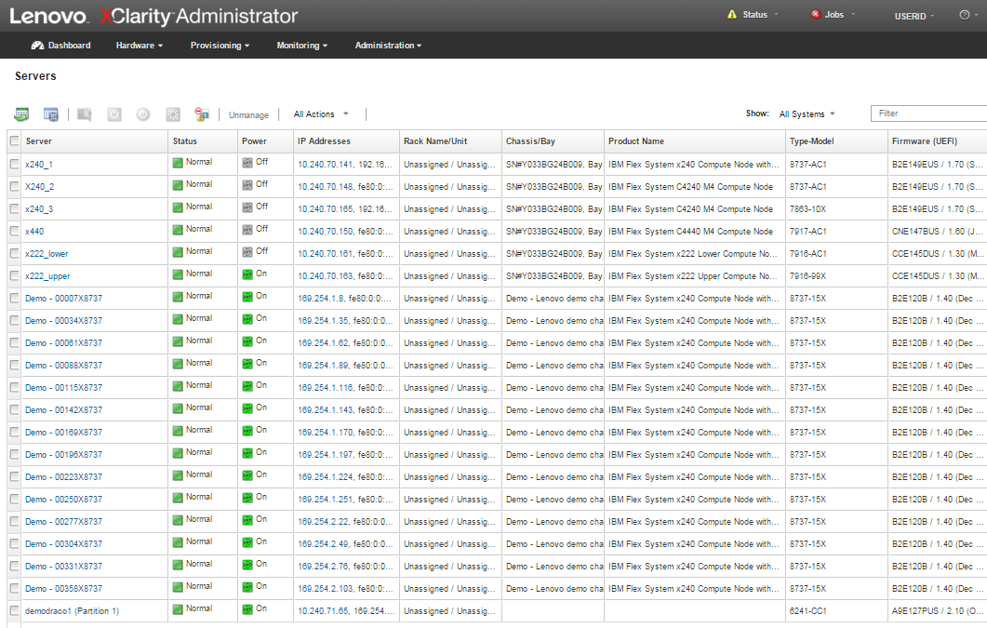Open the Monitoring menu
This screenshot has height=628, width=987.
(x=301, y=46)
